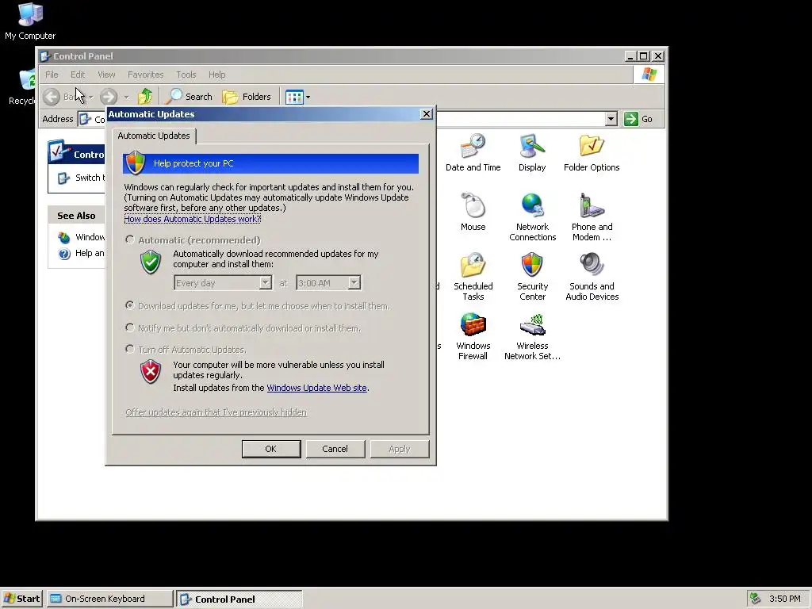Screen dimensions: 812x609
Task: Open the Favorites menu
Action: point(146,75)
